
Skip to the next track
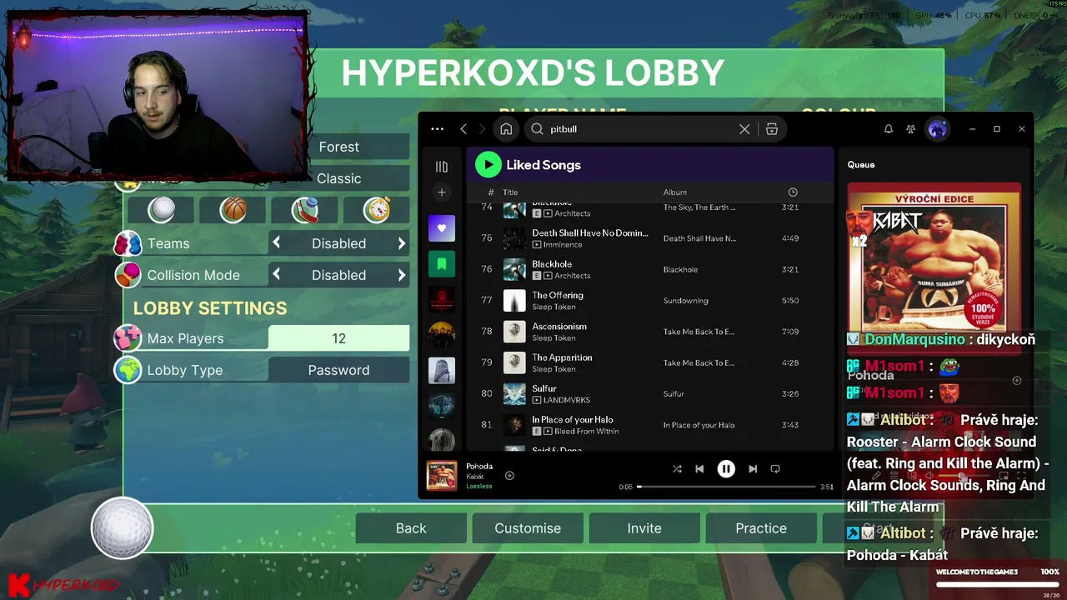[753, 469]
